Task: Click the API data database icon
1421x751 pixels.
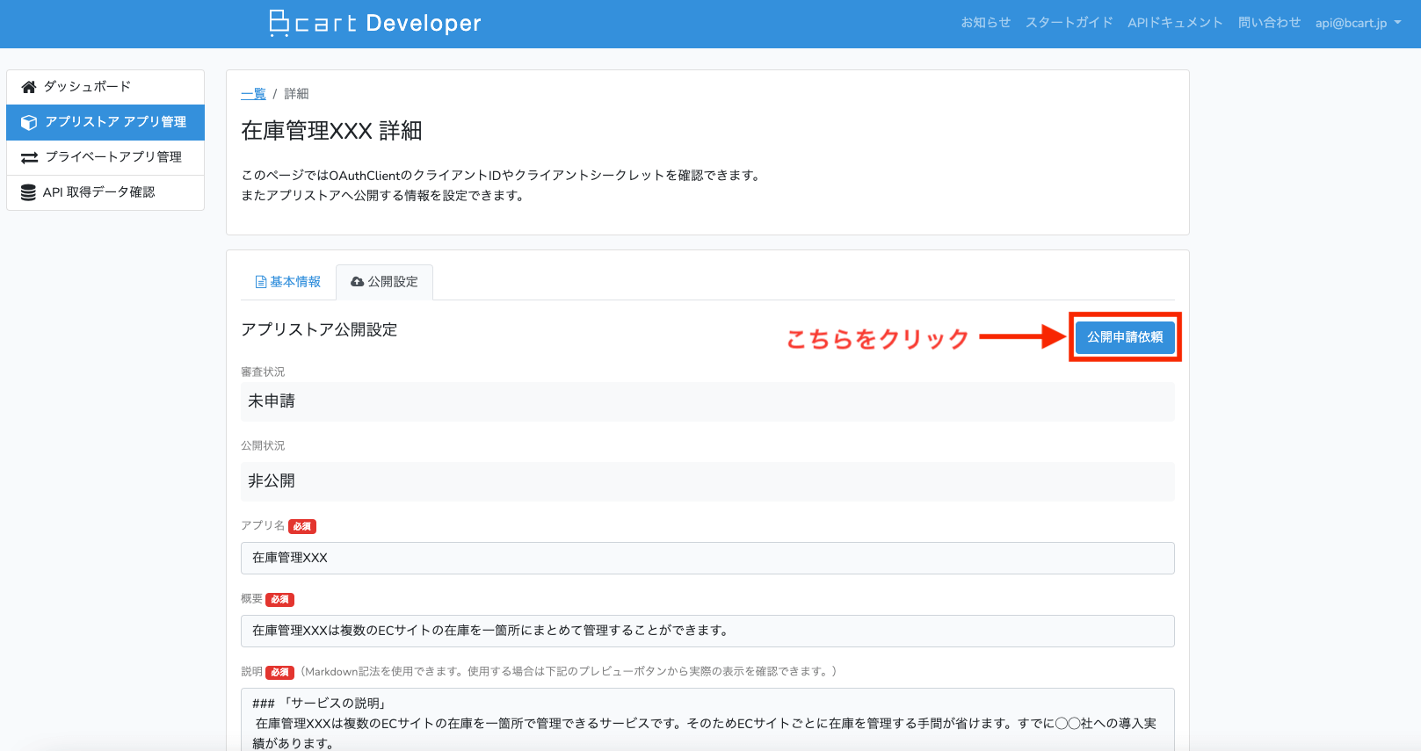Action: (x=28, y=192)
